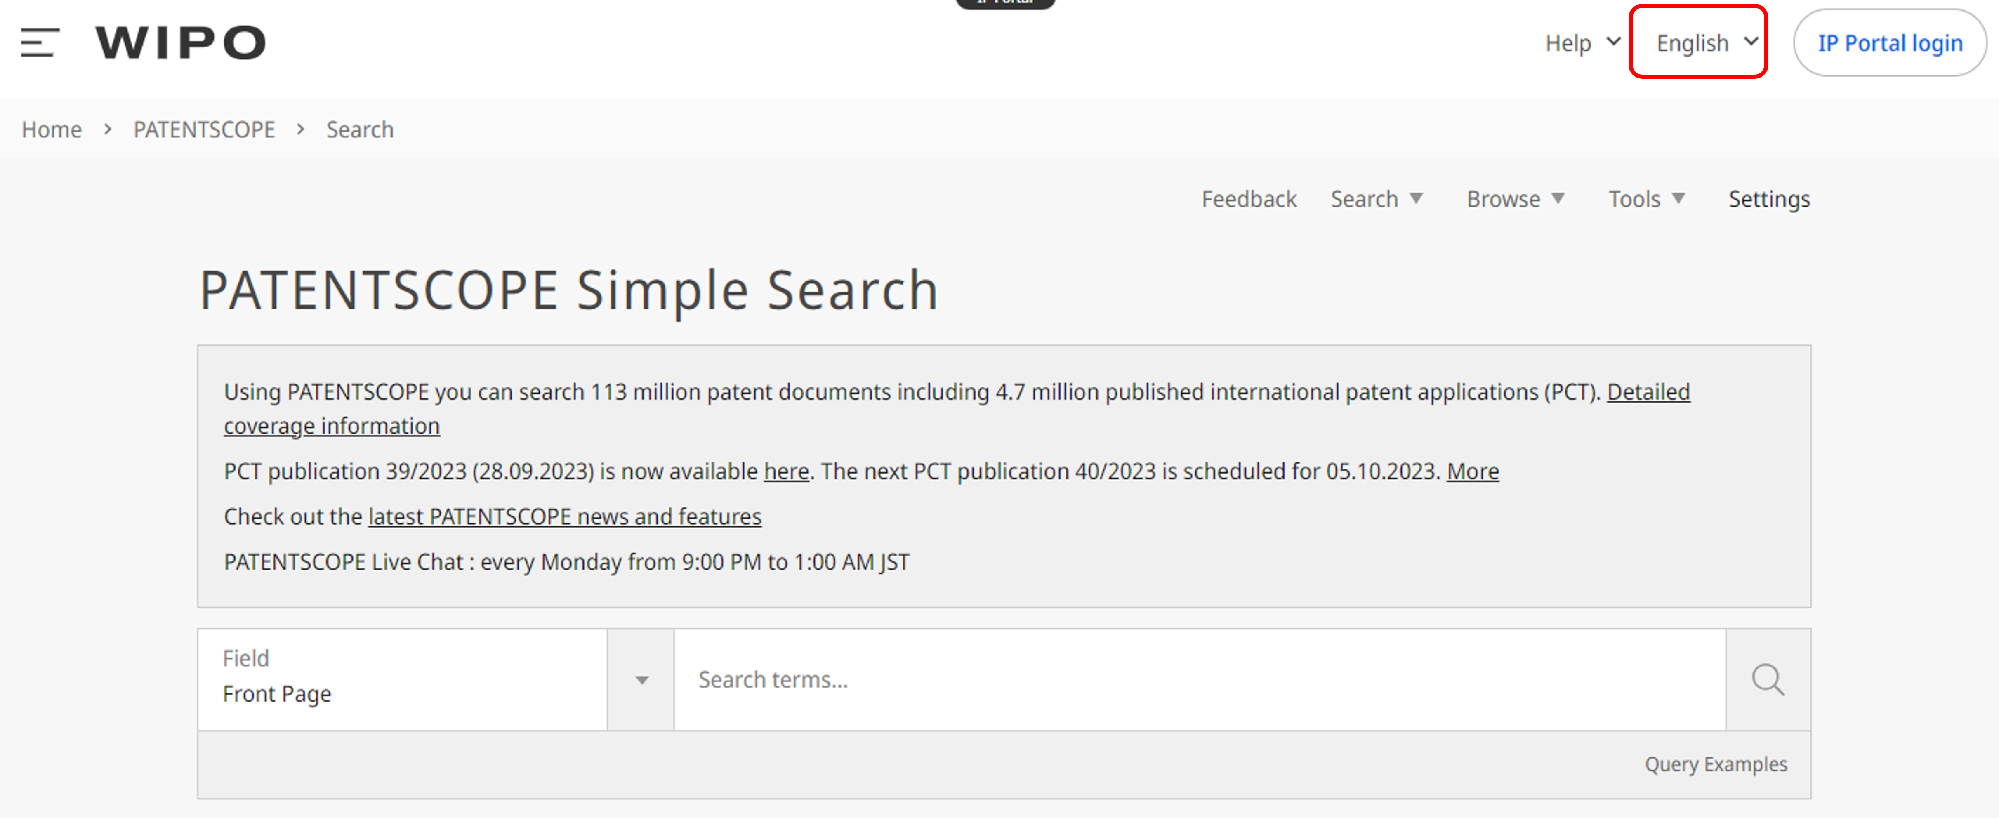Click the magnifying glass search button
The width and height of the screenshot is (1999, 818).
pyautogui.click(x=1767, y=680)
